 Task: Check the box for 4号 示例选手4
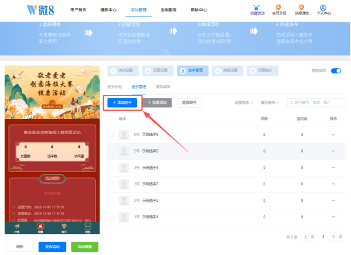[112, 168]
